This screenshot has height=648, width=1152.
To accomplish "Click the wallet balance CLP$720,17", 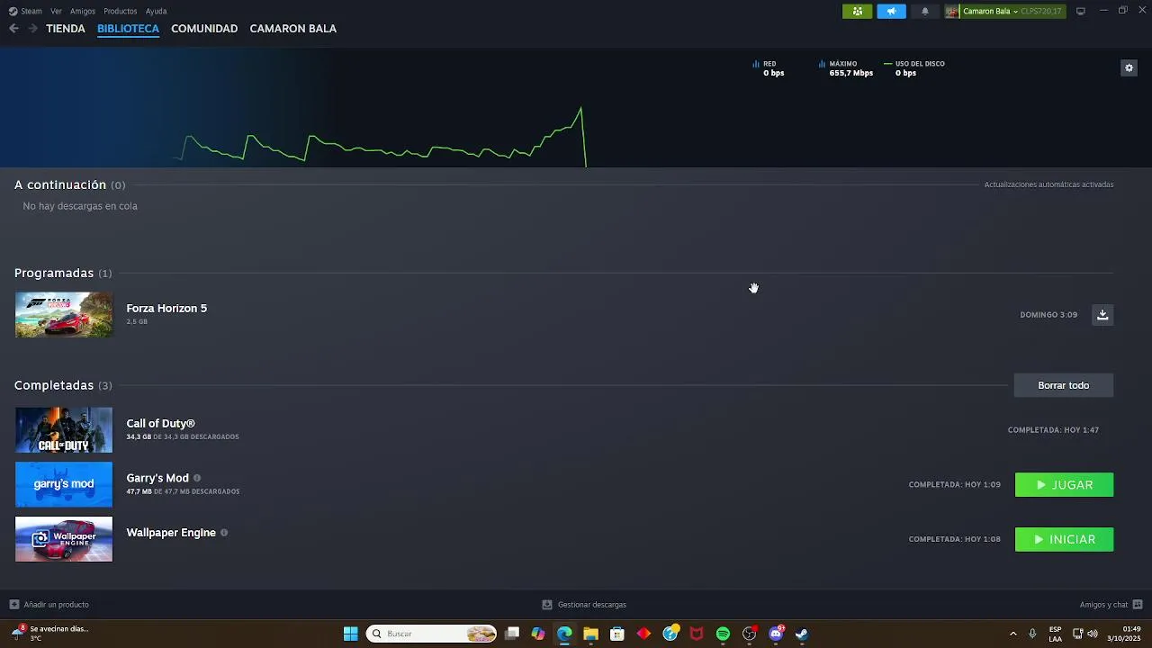I will tap(1041, 12).
